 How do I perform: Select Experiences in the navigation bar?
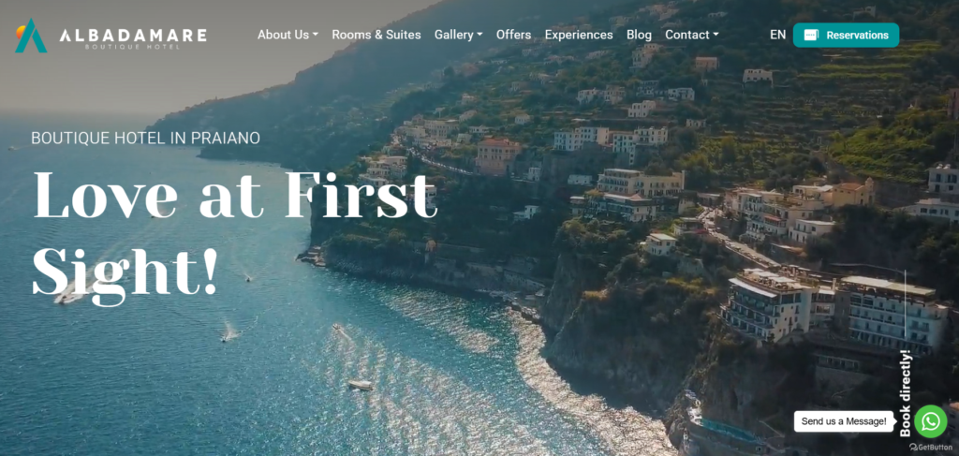pyautogui.click(x=579, y=35)
